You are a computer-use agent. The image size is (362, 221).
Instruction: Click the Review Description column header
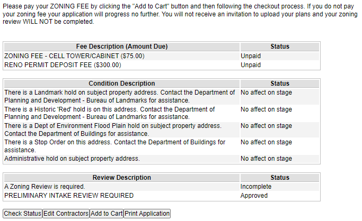point(122,178)
